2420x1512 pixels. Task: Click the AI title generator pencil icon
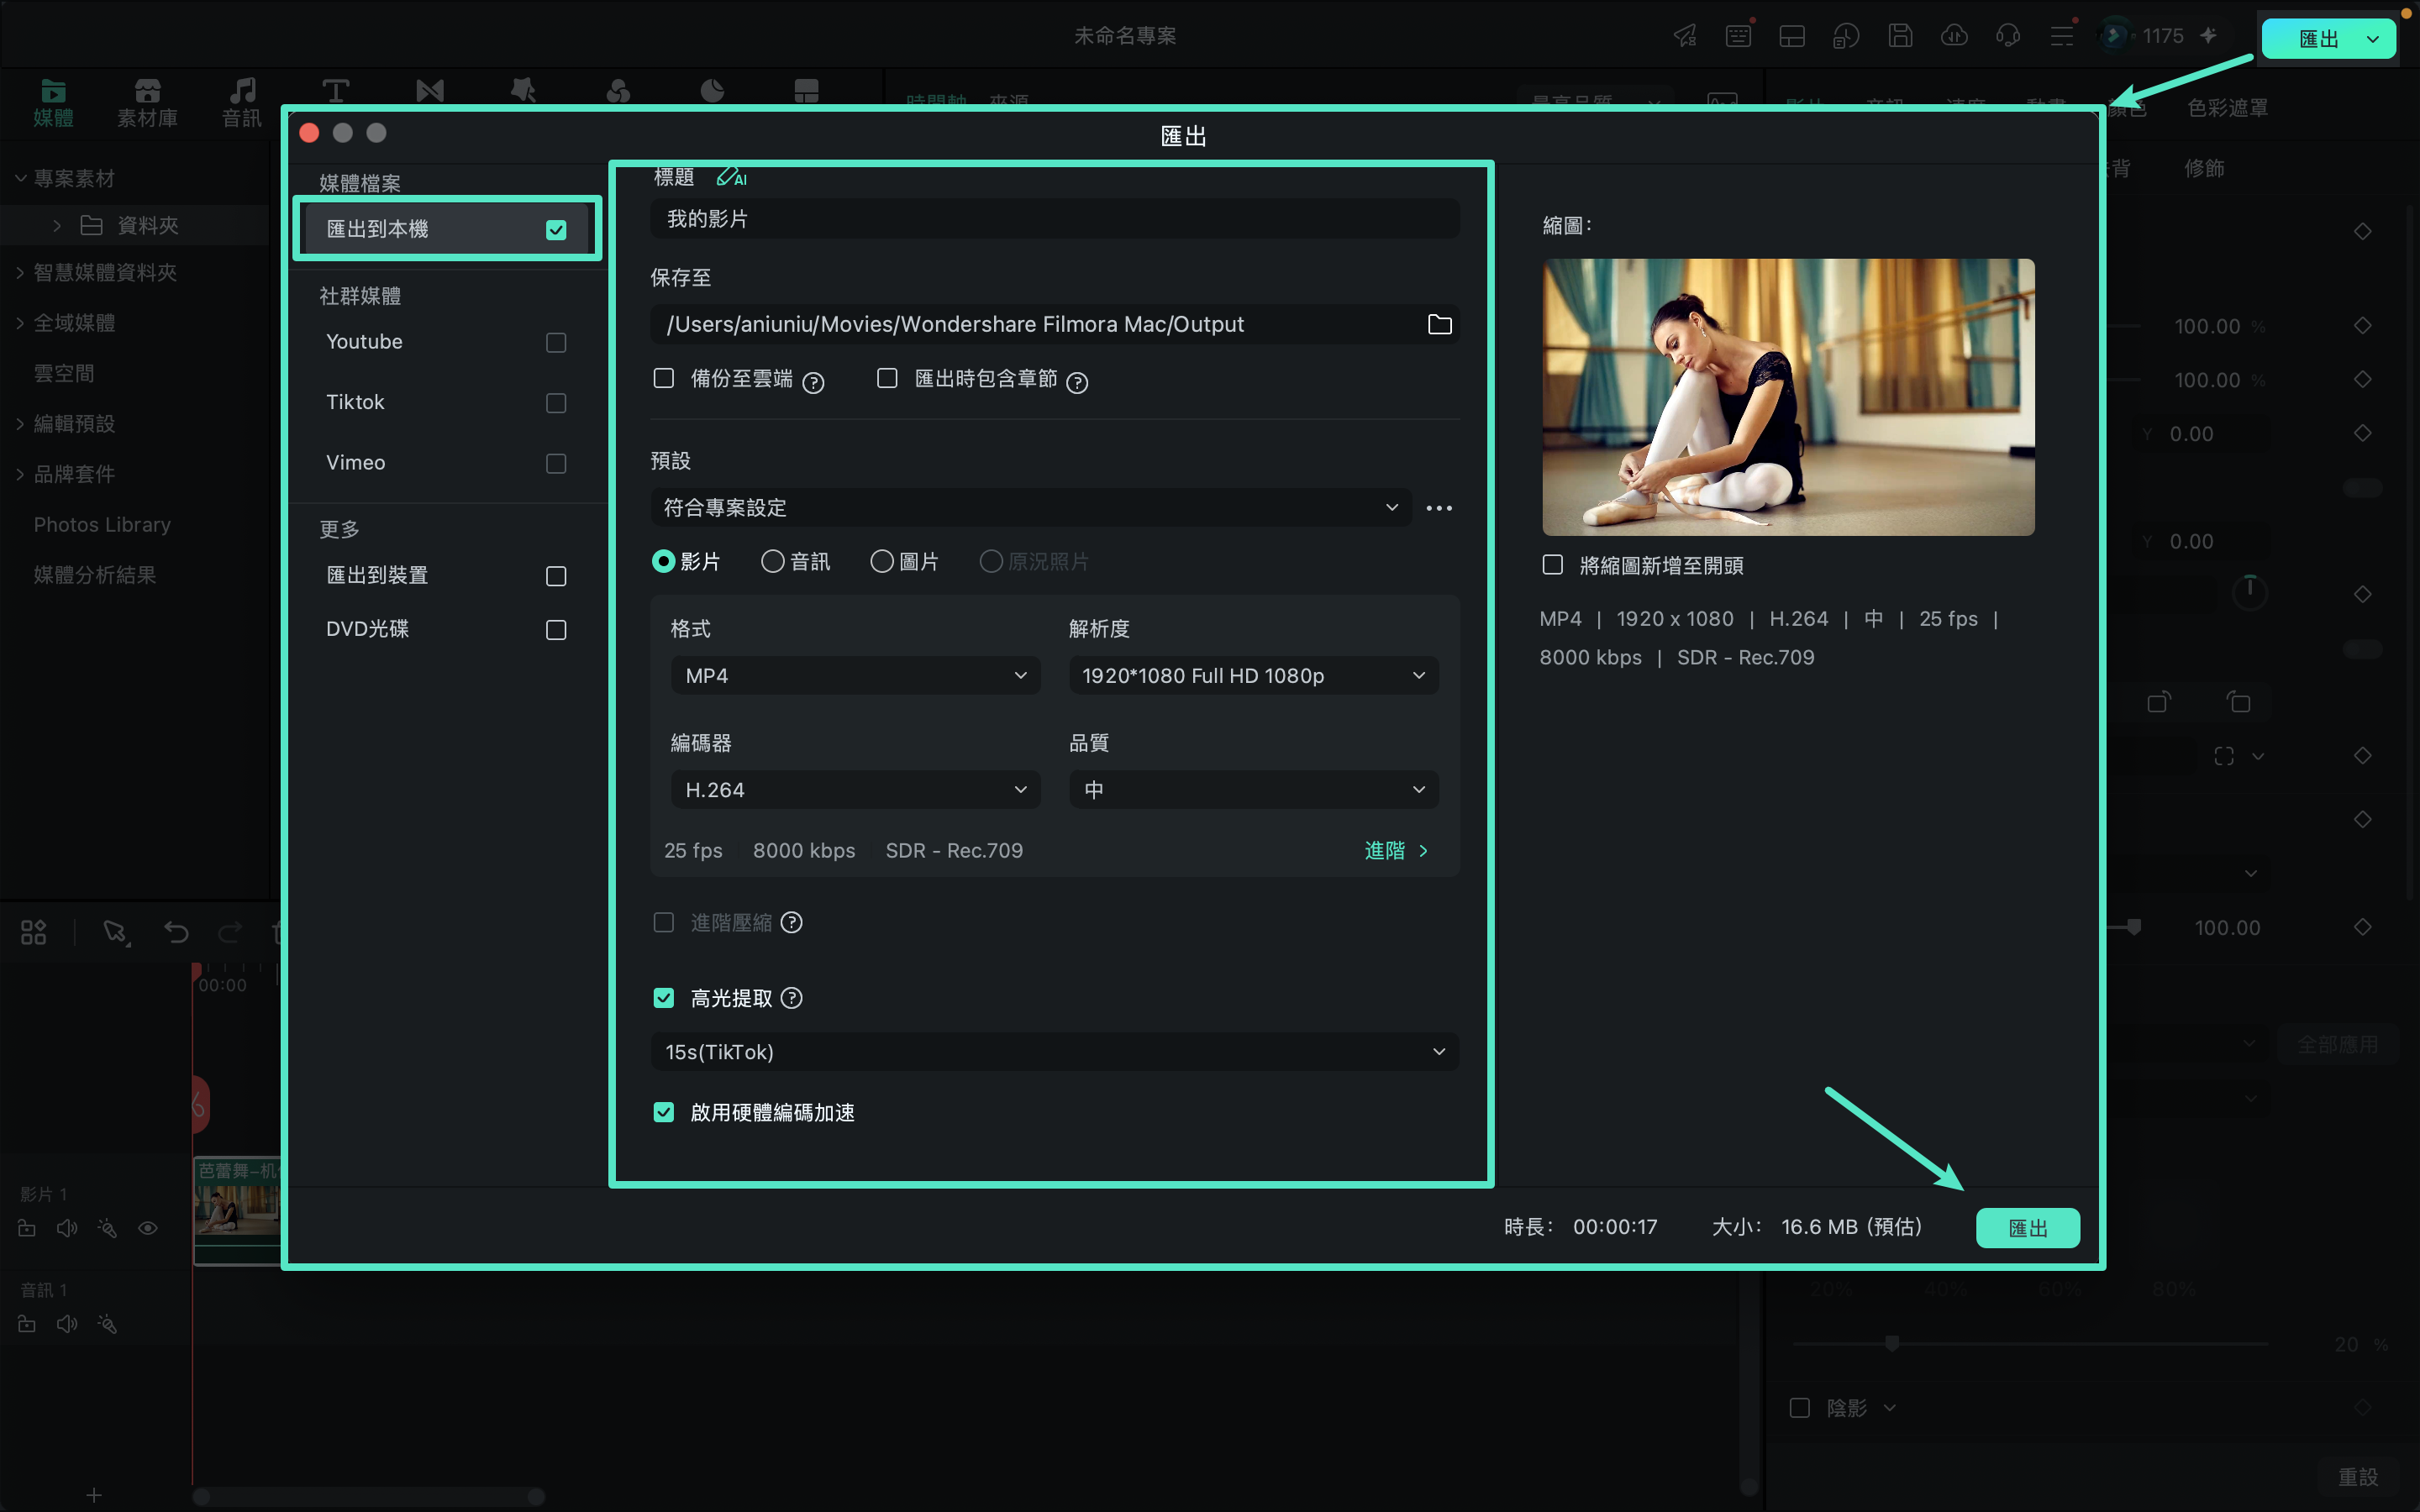point(731,177)
